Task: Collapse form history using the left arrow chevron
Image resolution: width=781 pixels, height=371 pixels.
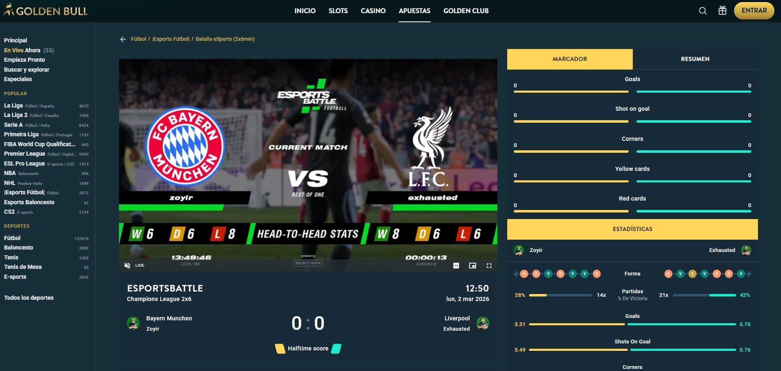Action: [515, 273]
